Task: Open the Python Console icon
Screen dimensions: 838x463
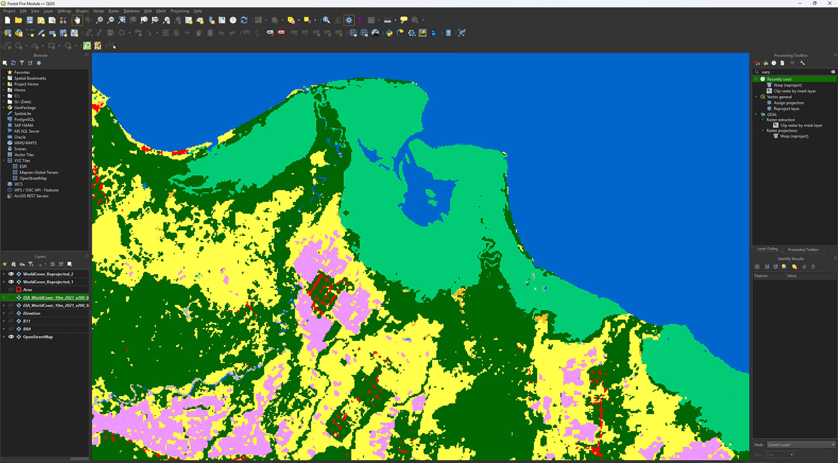Action: point(389,33)
